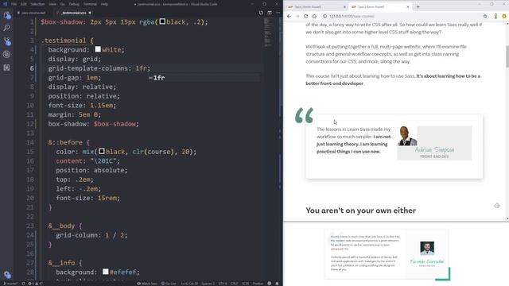Screen dimensions: 509x286
Task: Click the Spaces indentation setting in status bar
Action: click(208, 284)
